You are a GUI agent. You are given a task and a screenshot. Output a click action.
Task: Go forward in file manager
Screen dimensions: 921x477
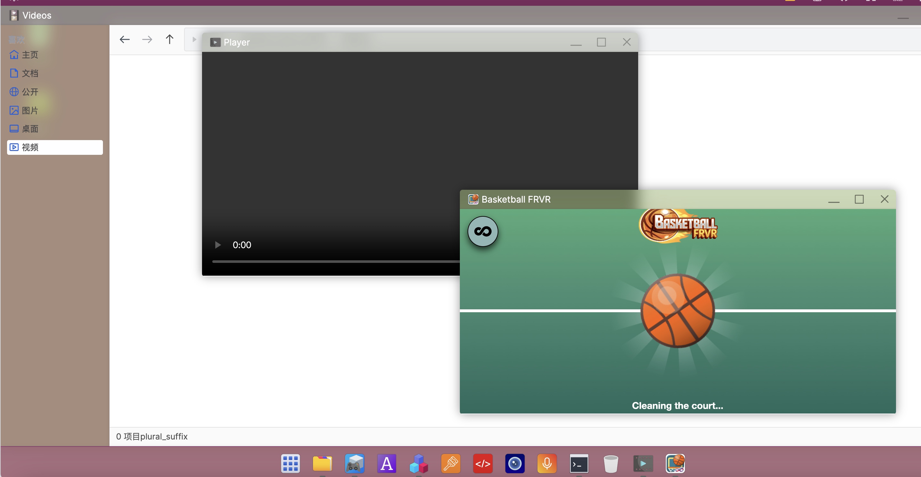(147, 39)
